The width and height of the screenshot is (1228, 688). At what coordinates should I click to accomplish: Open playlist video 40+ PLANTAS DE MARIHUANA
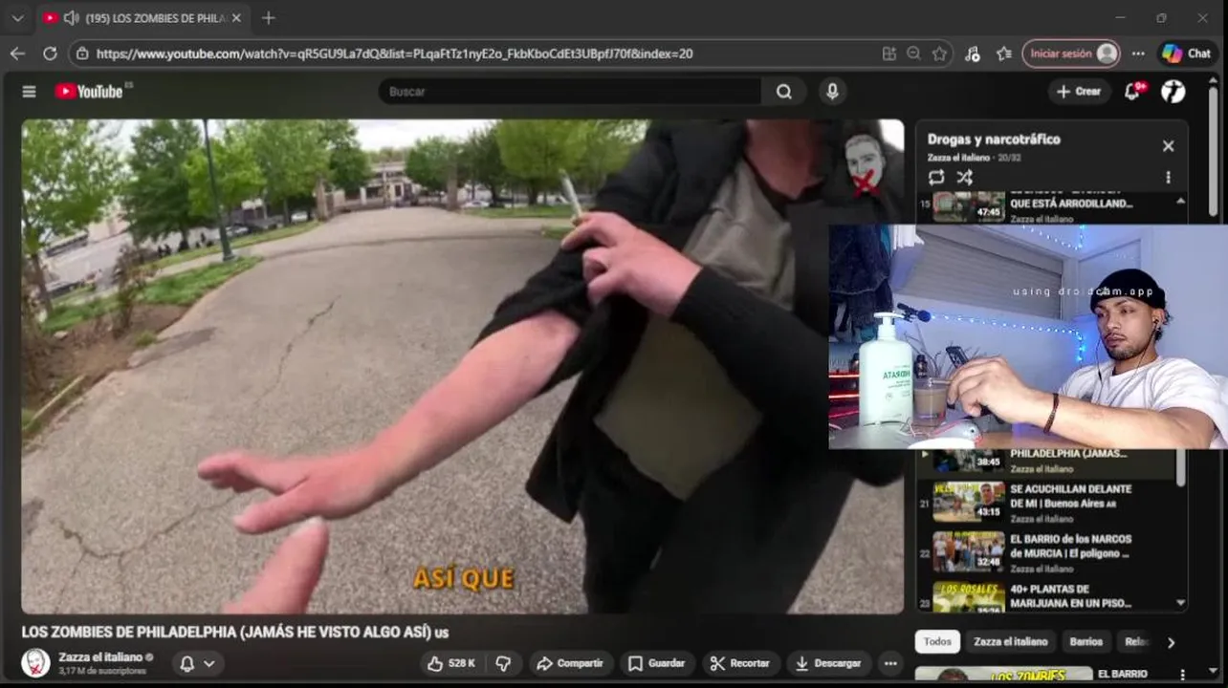pyautogui.click(x=1051, y=596)
